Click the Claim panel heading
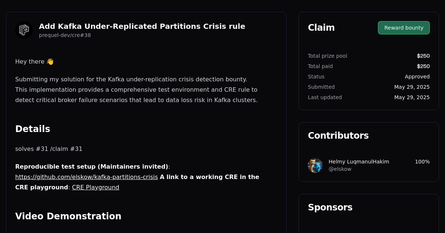The width and height of the screenshot is (445, 233). [x=321, y=27]
